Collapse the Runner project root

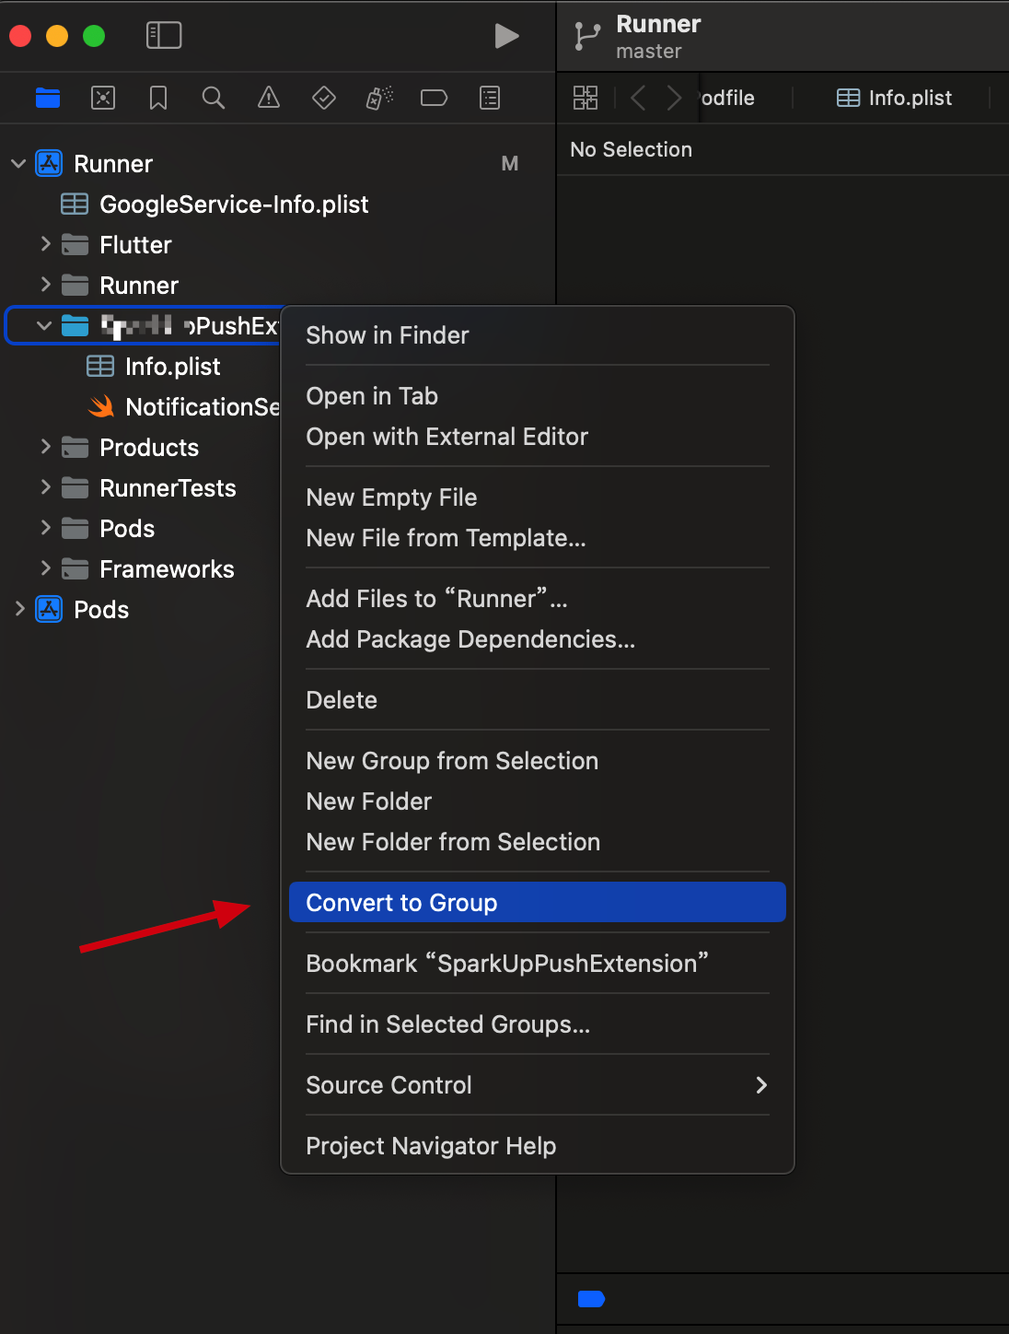[18, 164]
